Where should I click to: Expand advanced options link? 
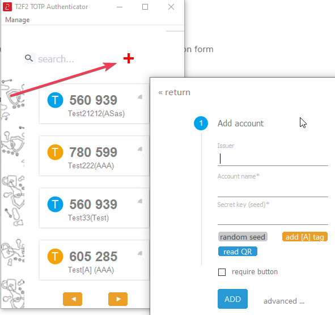[x=284, y=301]
